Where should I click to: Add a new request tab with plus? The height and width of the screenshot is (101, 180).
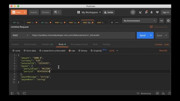click(x=112, y=22)
